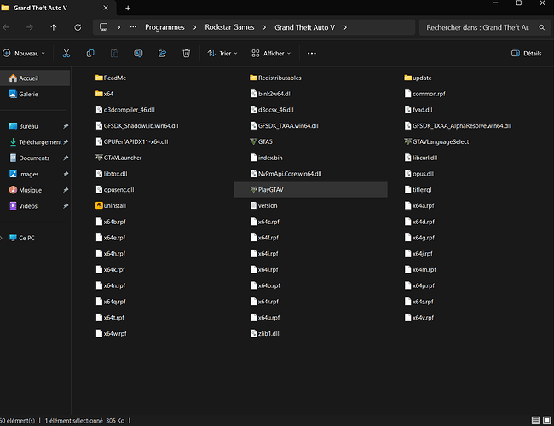Viewport: 554px width, 426px height.
Task: Open Téléchargement in the sidebar
Action: [x=35, y=142]
